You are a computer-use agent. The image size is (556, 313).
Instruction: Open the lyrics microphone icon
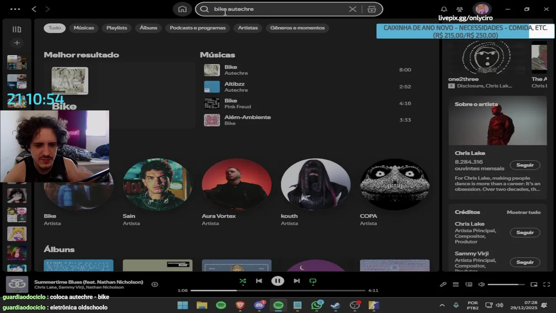(443, 284)
